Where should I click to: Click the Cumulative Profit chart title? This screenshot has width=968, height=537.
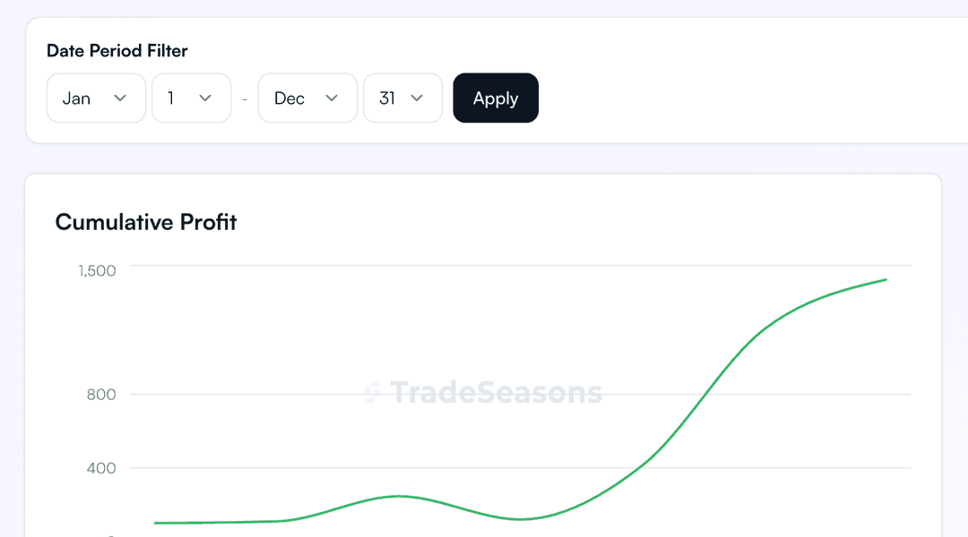(146, 222)
